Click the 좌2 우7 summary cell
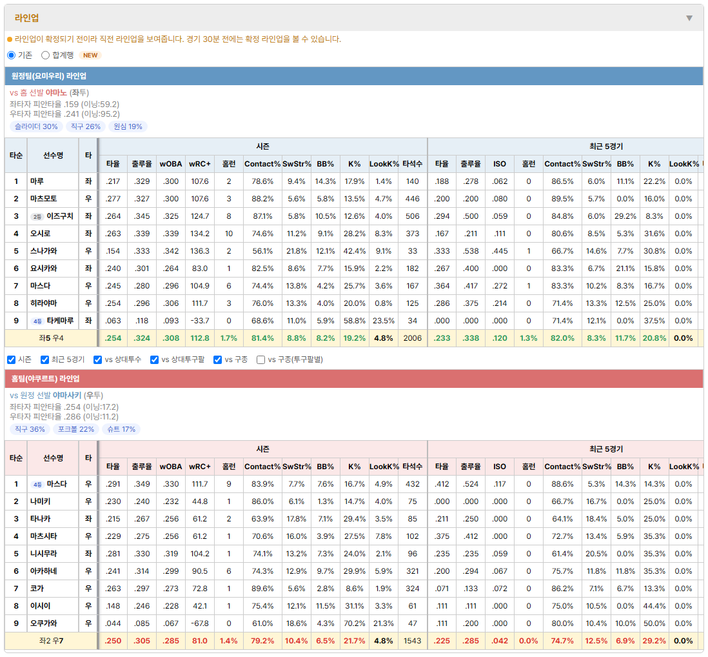This screenshot has height=657, width=708. [51, 641]
